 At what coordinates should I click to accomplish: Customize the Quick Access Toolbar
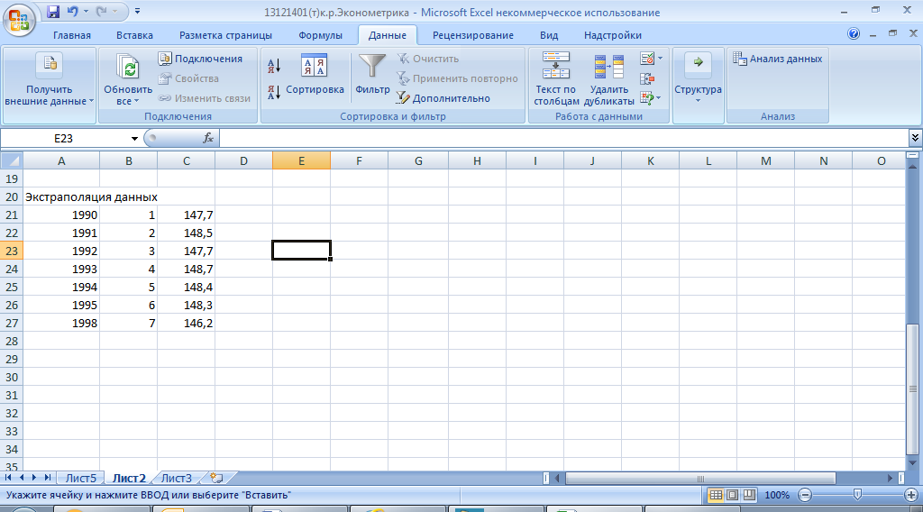137,11
